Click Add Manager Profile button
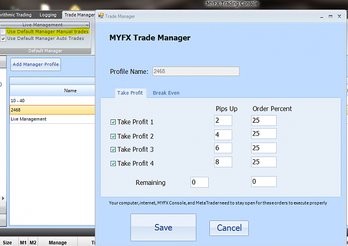Image resolution: width=348 pixels, height=246 pixels. click(36, 64)
